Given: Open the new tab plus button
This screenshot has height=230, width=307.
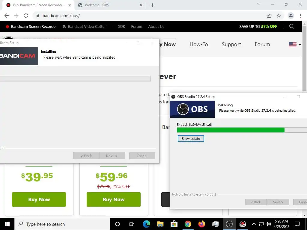Looking at the screenshot, I should coord(153,5).
